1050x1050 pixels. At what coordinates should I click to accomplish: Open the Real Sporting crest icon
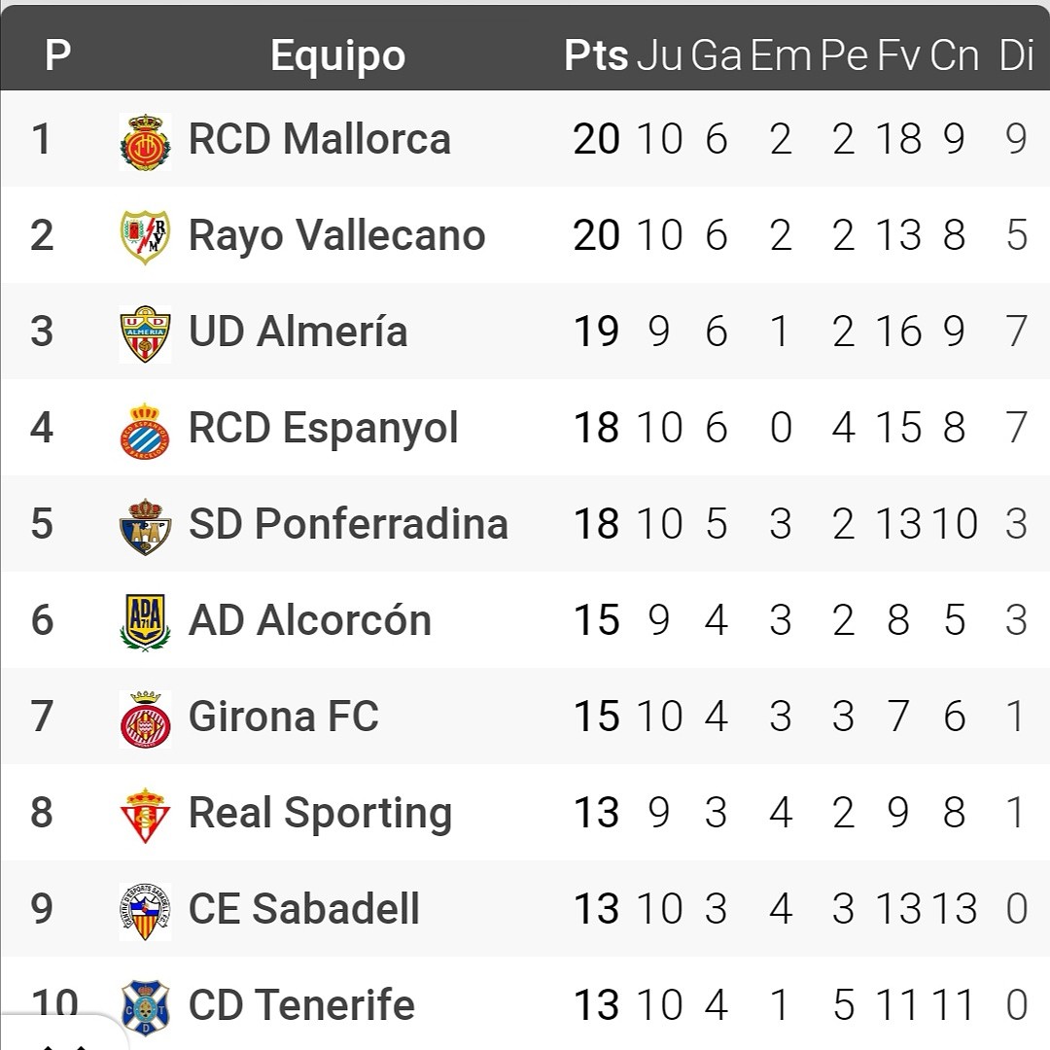pos(145,816)
